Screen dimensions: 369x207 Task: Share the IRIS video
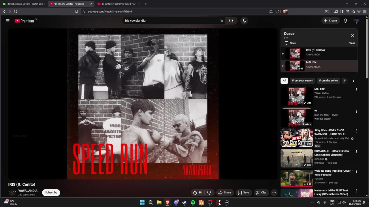pyautogui.click(x=225, y=193)
